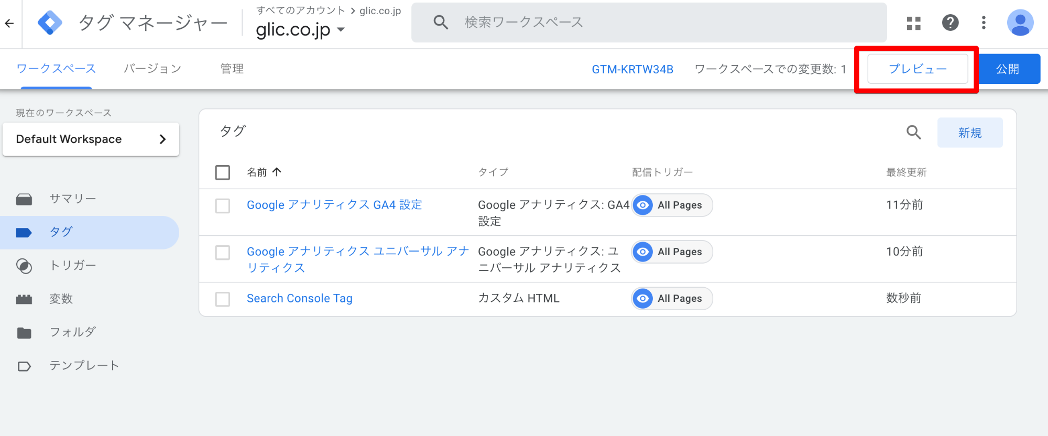Image resolution: width=1048 pixels, height=436 pixels.
Task: Click All Pages trigger chip for GA4 設定
Action: click(x=672, y=205)
